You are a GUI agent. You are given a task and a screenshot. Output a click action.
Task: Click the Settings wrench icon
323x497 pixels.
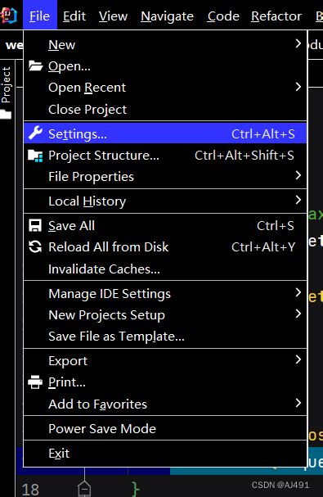35,133
